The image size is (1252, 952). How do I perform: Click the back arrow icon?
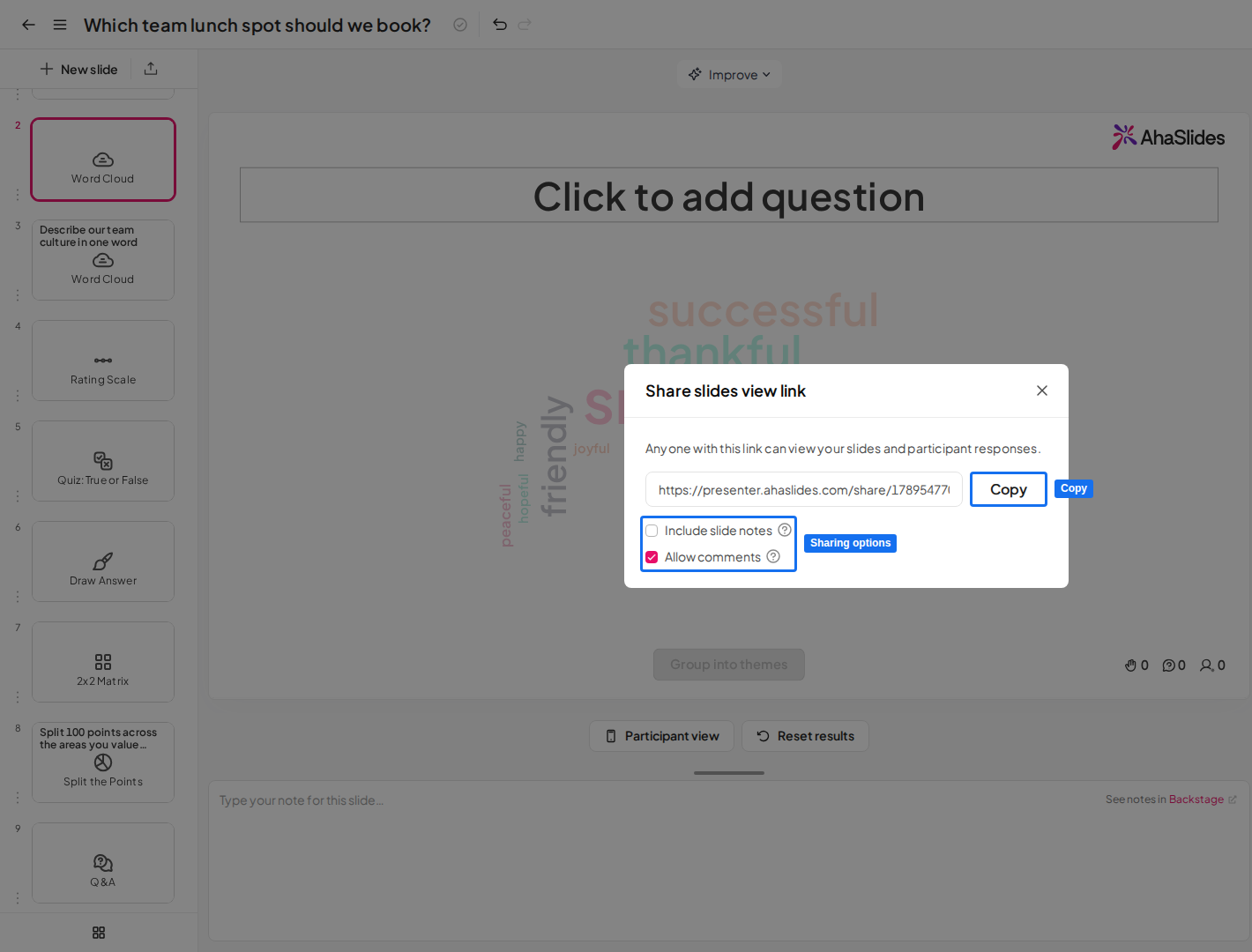click(28, 25)
